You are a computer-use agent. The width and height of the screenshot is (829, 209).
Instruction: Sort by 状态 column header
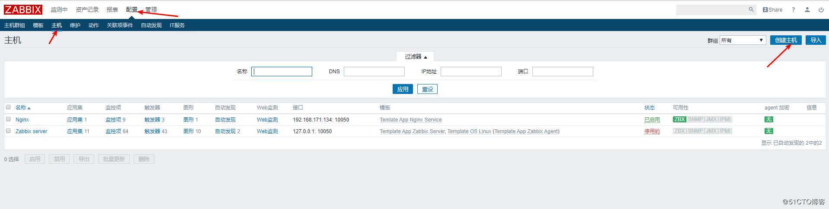[x=650, y=108]
